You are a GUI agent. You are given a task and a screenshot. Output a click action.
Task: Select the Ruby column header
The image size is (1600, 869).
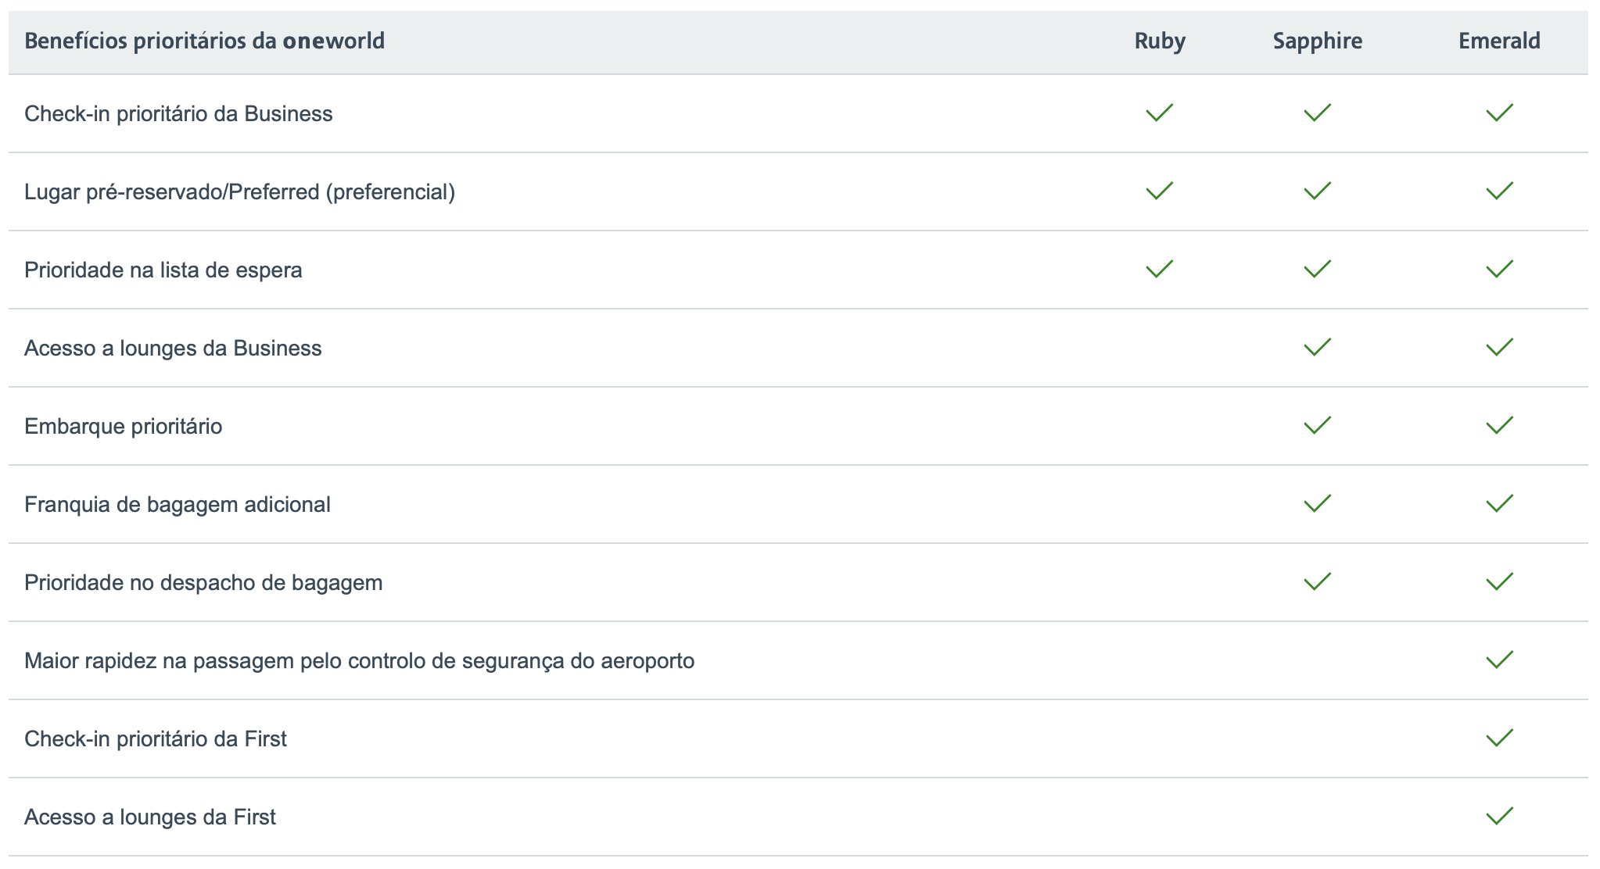click(1160, 41)
